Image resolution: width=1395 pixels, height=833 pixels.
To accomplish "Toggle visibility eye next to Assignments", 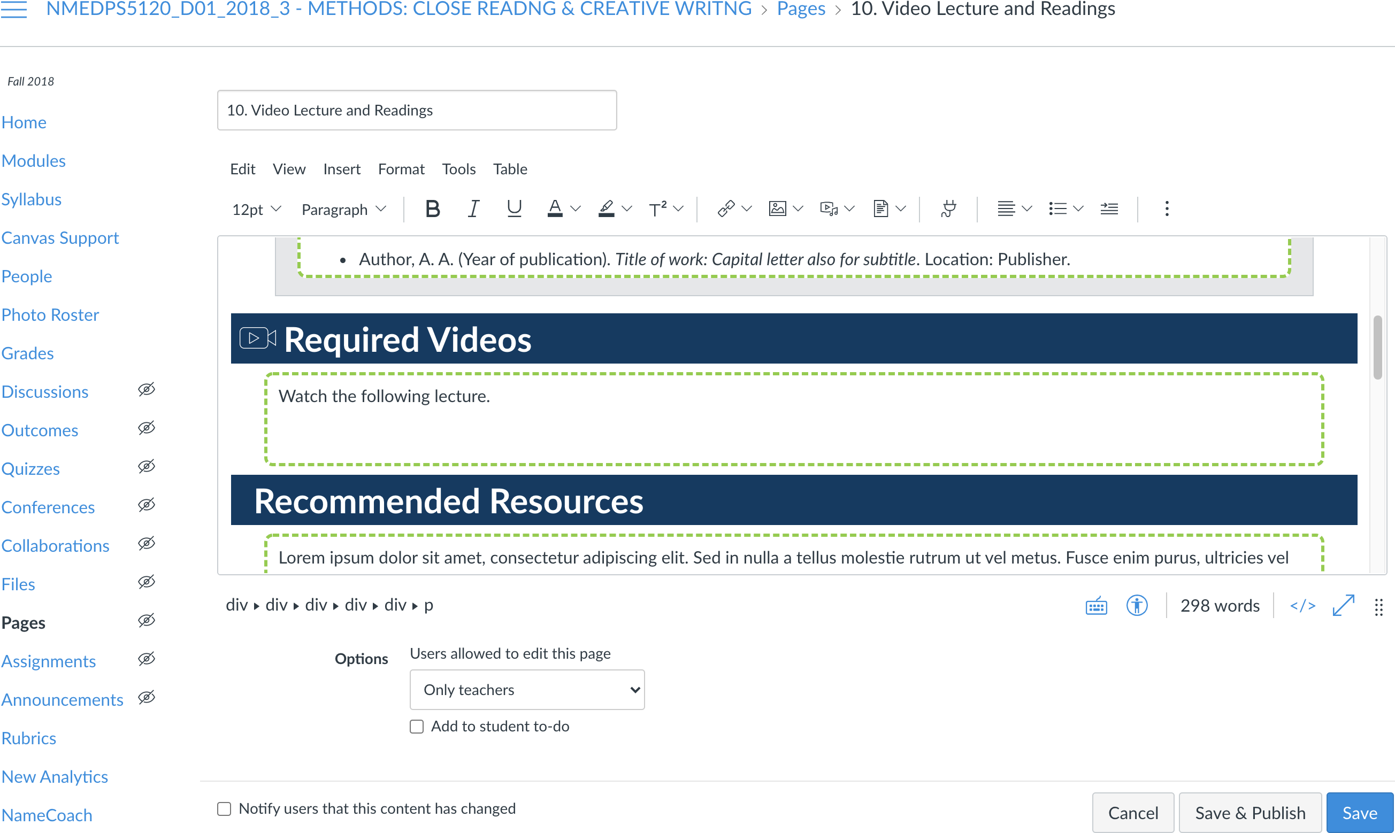I will tap(147, 659).
